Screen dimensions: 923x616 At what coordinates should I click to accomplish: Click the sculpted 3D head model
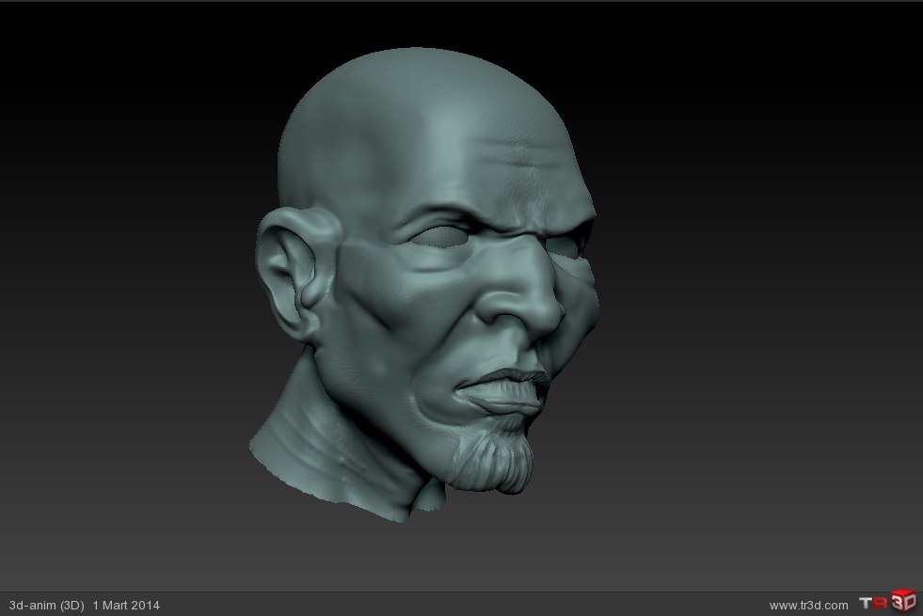(423, 285)
